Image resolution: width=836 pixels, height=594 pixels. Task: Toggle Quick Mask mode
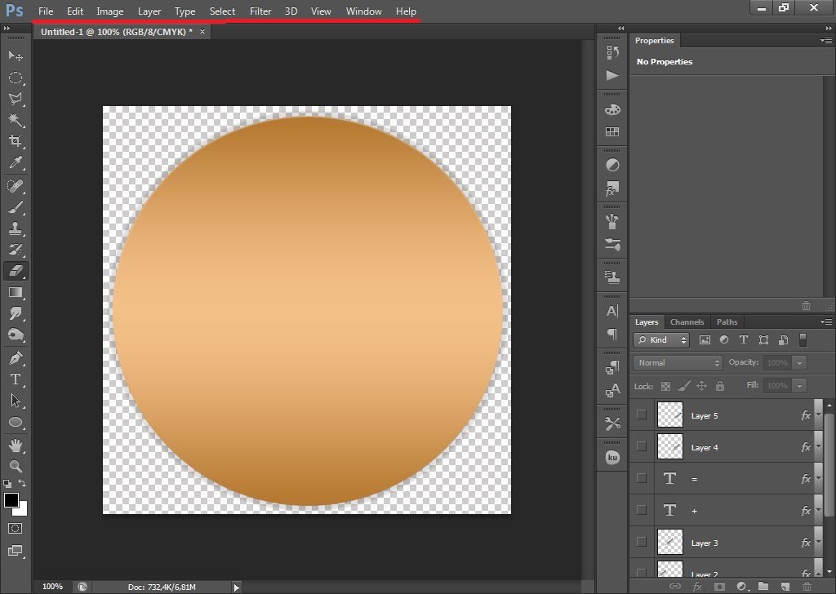coord(15,529)
